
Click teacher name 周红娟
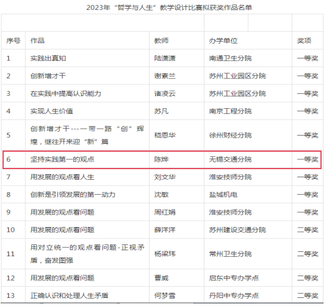[165, 212]
